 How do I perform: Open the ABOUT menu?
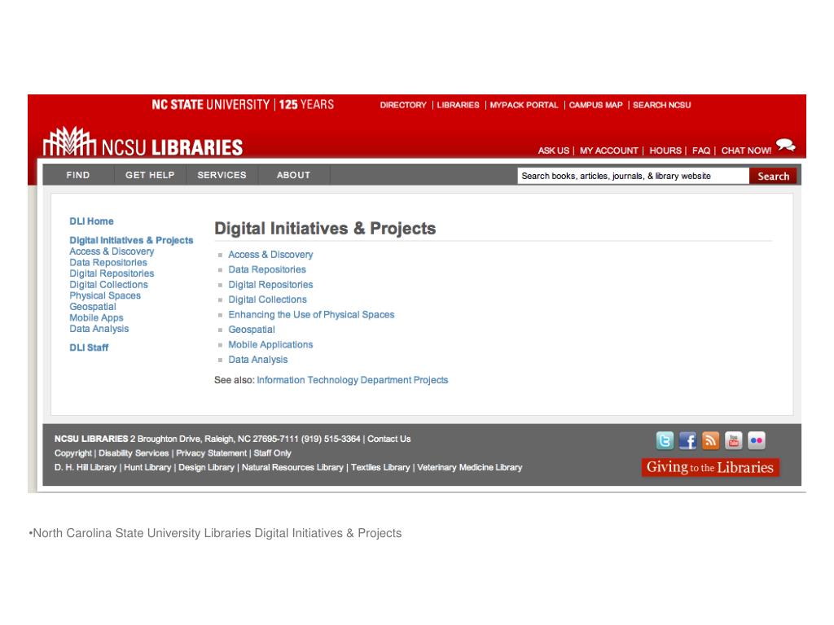point(293,175)
